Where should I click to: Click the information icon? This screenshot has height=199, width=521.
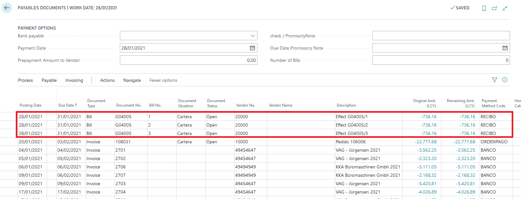[505, 80]
